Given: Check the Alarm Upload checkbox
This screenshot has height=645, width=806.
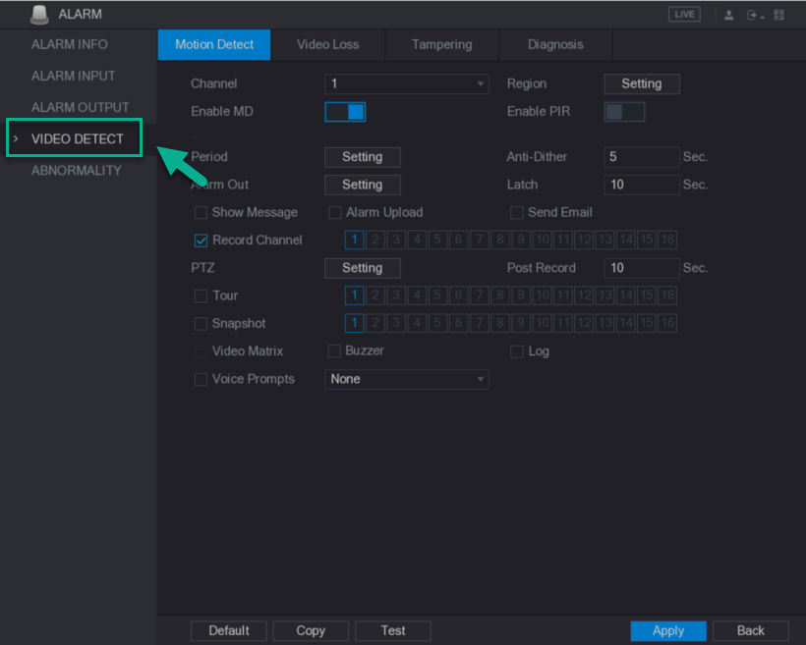Looking at the screenshot, I should 334,213.
